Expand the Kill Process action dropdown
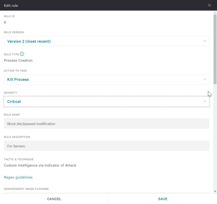217x204 pixels. [x=106, y=79]
